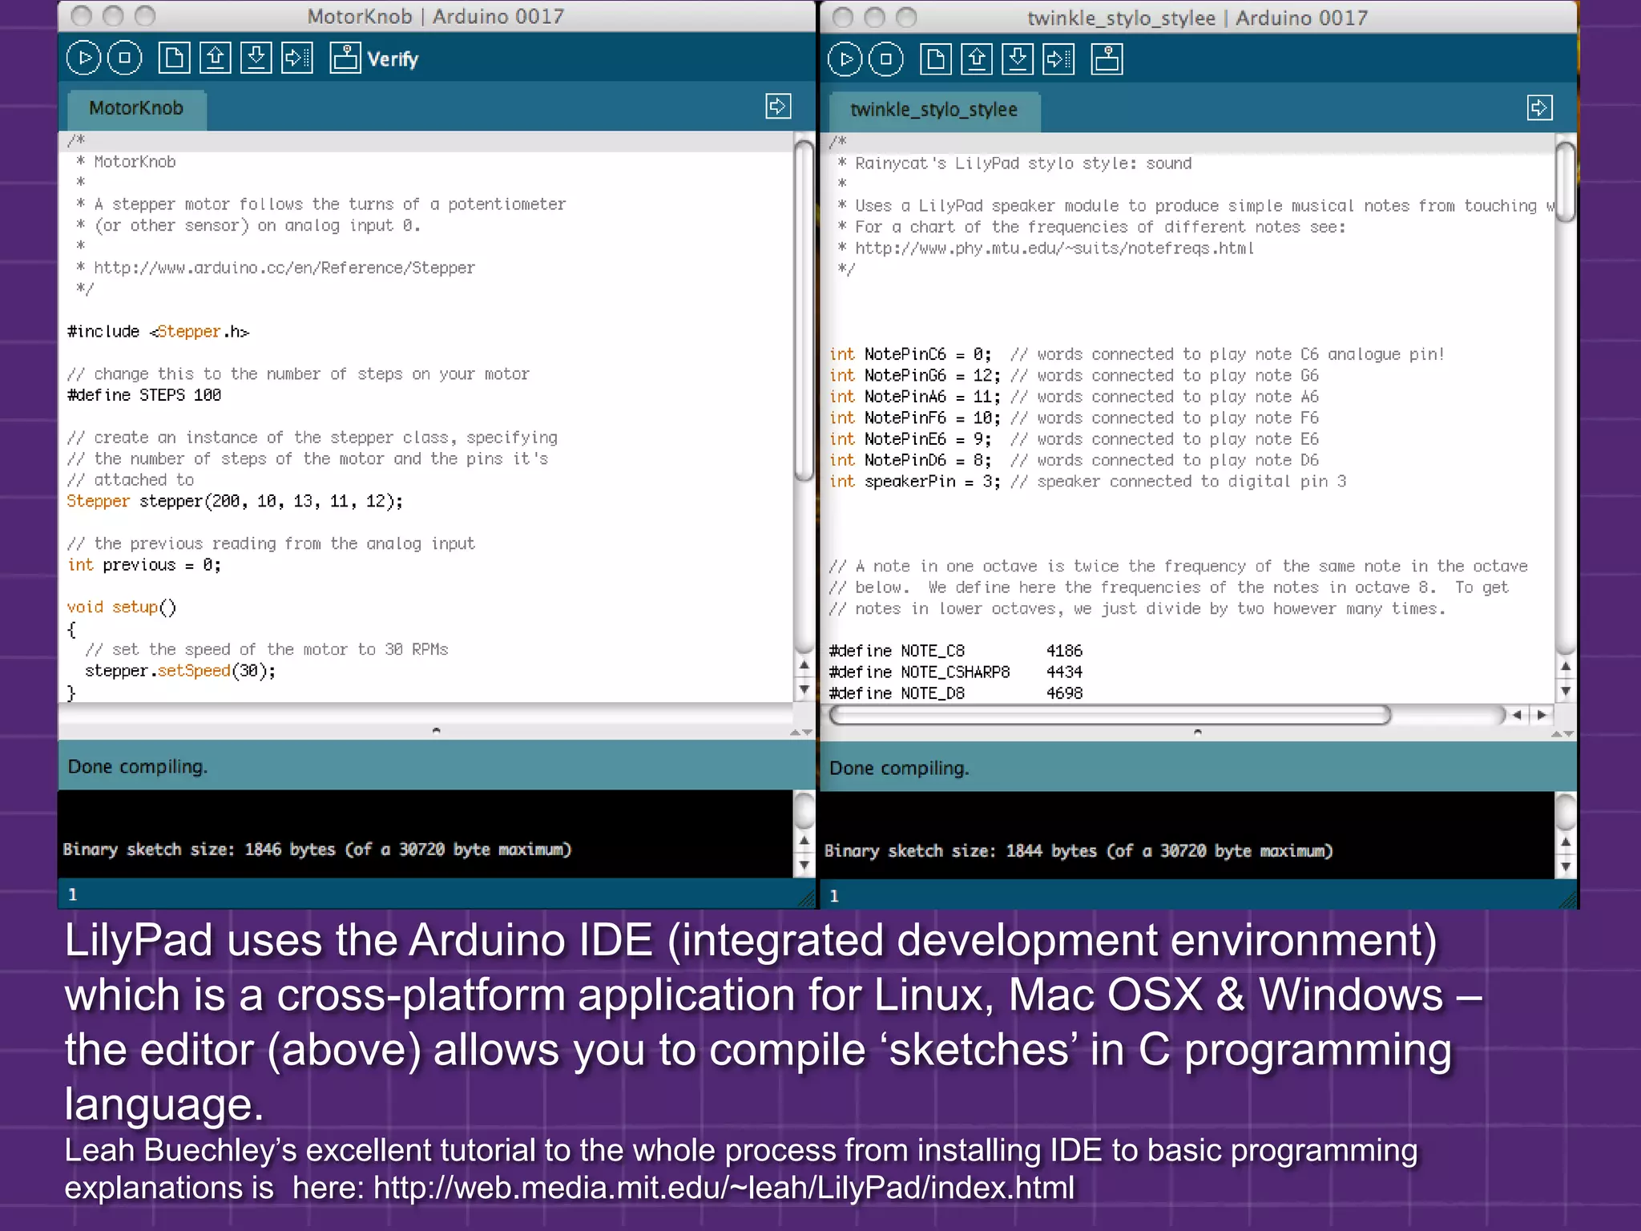Click split-pane collapse arrows in twinkle window
Viewport: 1641px width, 1231px height.
pyautogui.click(x=1562, y=733)
